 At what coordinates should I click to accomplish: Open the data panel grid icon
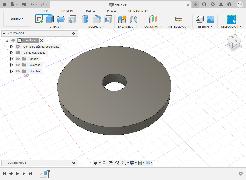pos(4,4)
